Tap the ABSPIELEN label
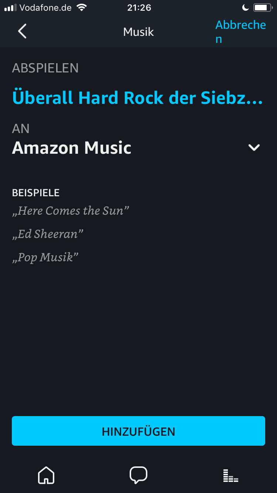 click(45, 68)
